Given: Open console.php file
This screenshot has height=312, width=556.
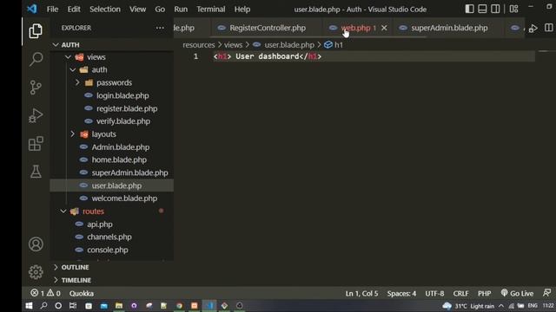Looking at the screenshot, I should click(108, 250).
